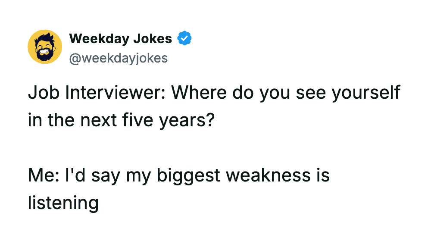Open the @weekdayjokes handle link
Screen dimensions: 431x244
coord(118,57)
